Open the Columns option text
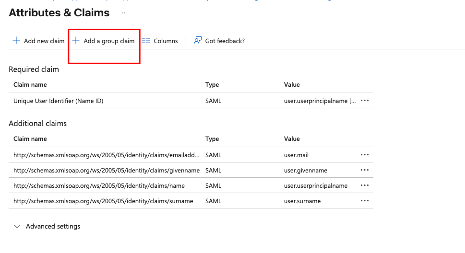 click(x=166, y=41)
